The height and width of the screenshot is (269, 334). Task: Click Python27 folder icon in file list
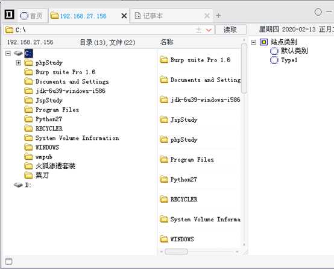[164, 179]
